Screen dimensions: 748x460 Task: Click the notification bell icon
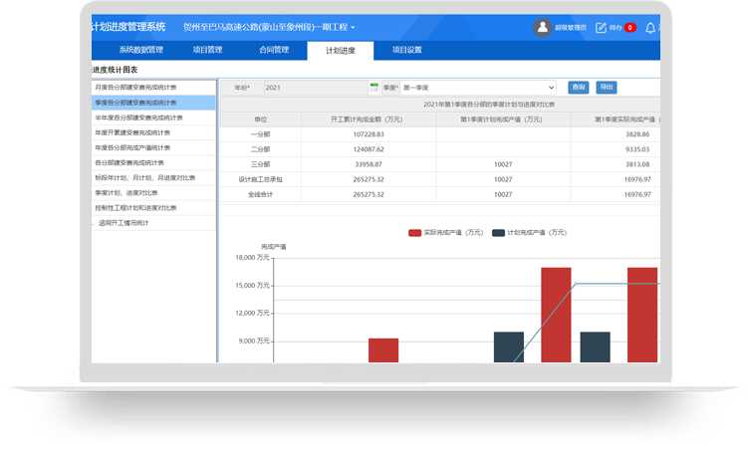click(x=650, y=28)
